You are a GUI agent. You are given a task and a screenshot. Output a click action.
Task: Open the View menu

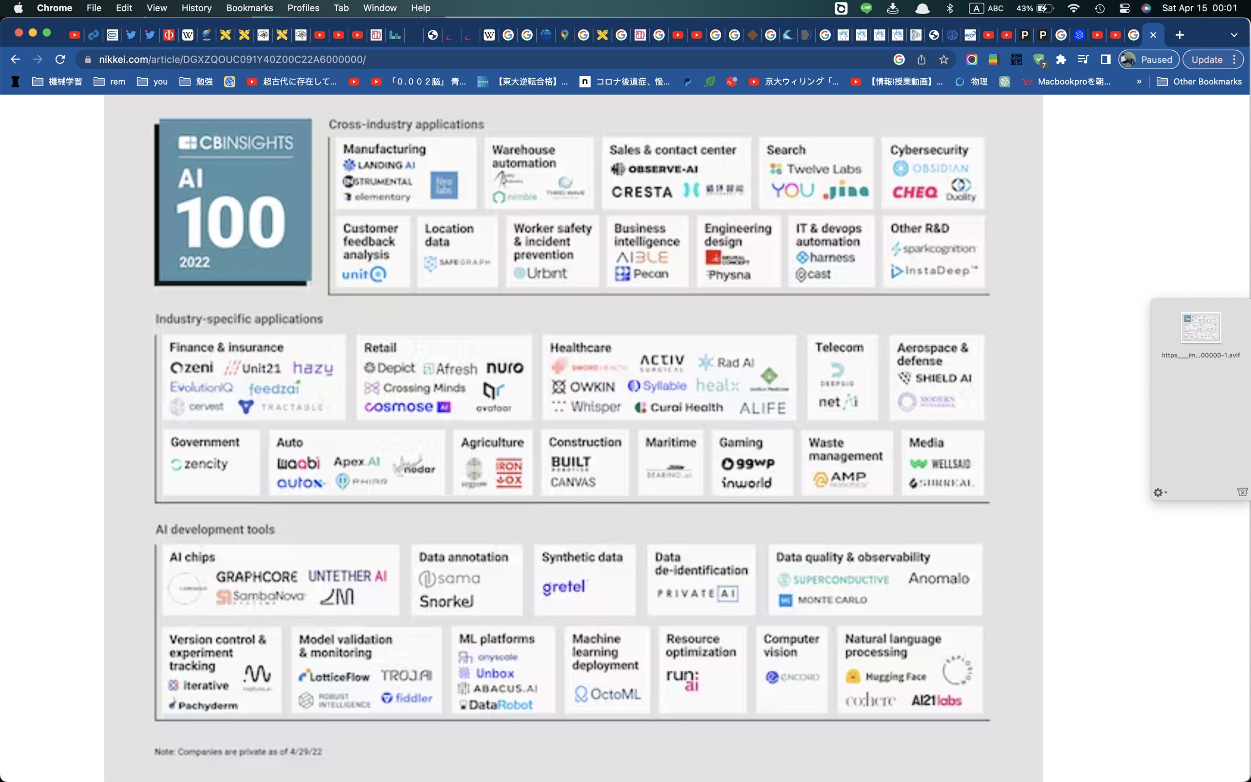pos(156,8)
